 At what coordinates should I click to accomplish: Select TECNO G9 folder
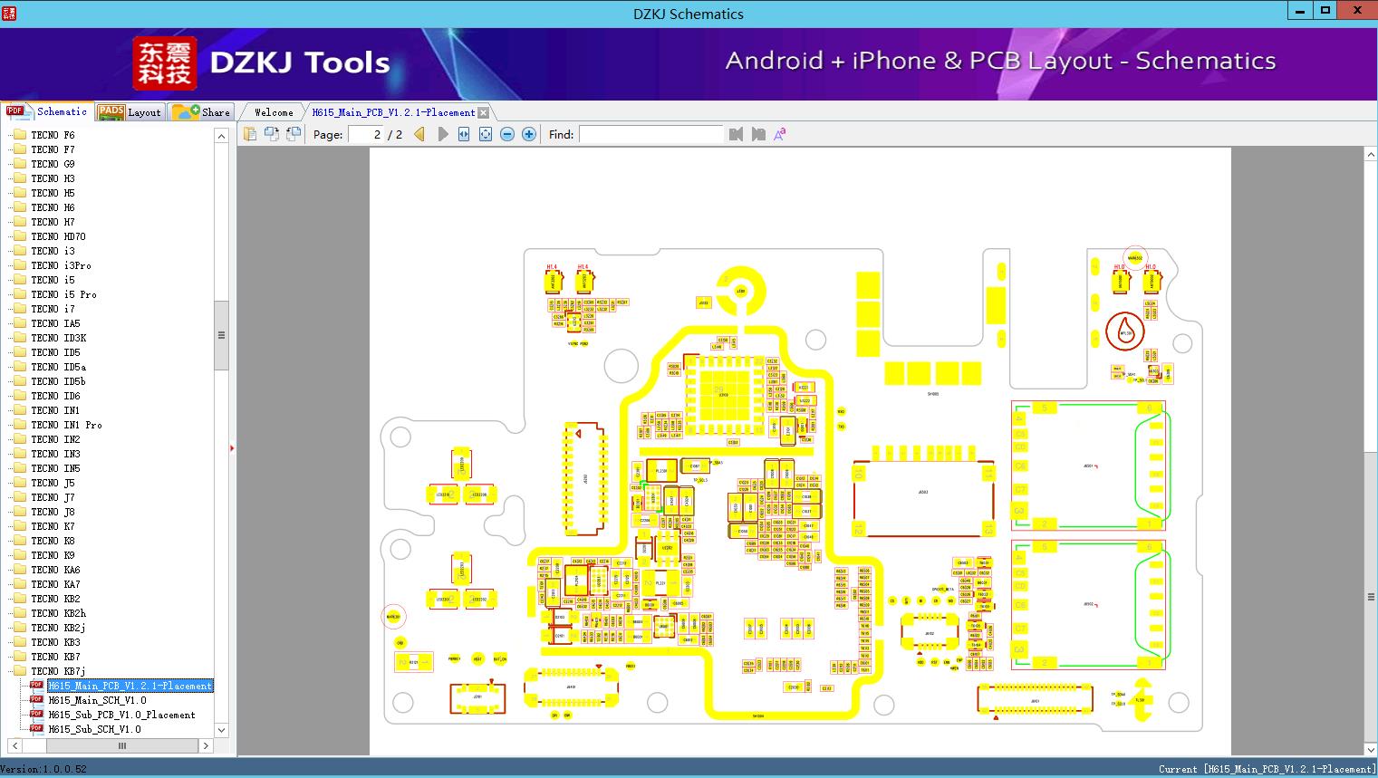click(x=53, y=164)
